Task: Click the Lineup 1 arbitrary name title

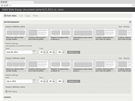Action: 15,27
